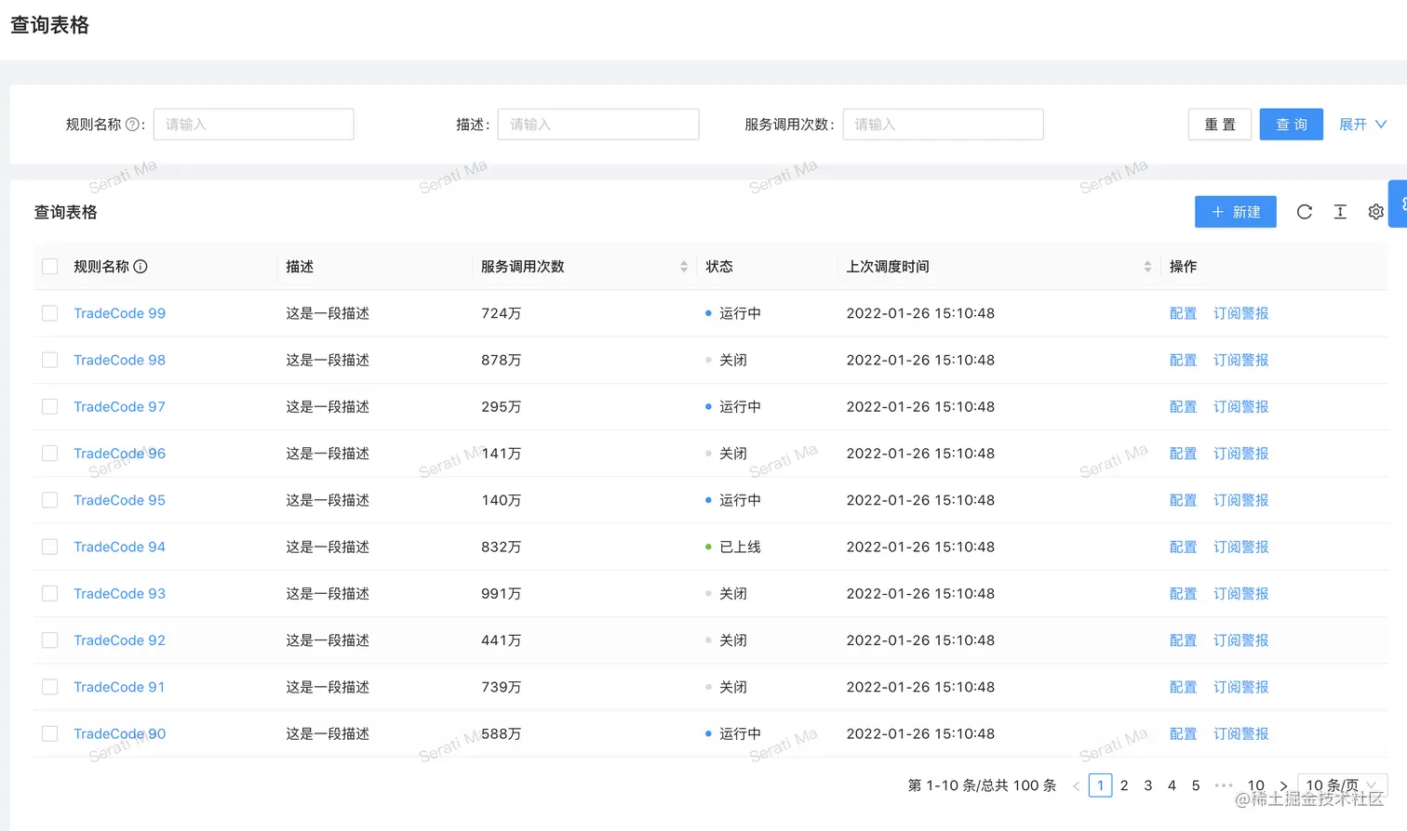Check the TradeCode 97 row checkbox
Screen dimensions: 1407x831
(50, 407)
